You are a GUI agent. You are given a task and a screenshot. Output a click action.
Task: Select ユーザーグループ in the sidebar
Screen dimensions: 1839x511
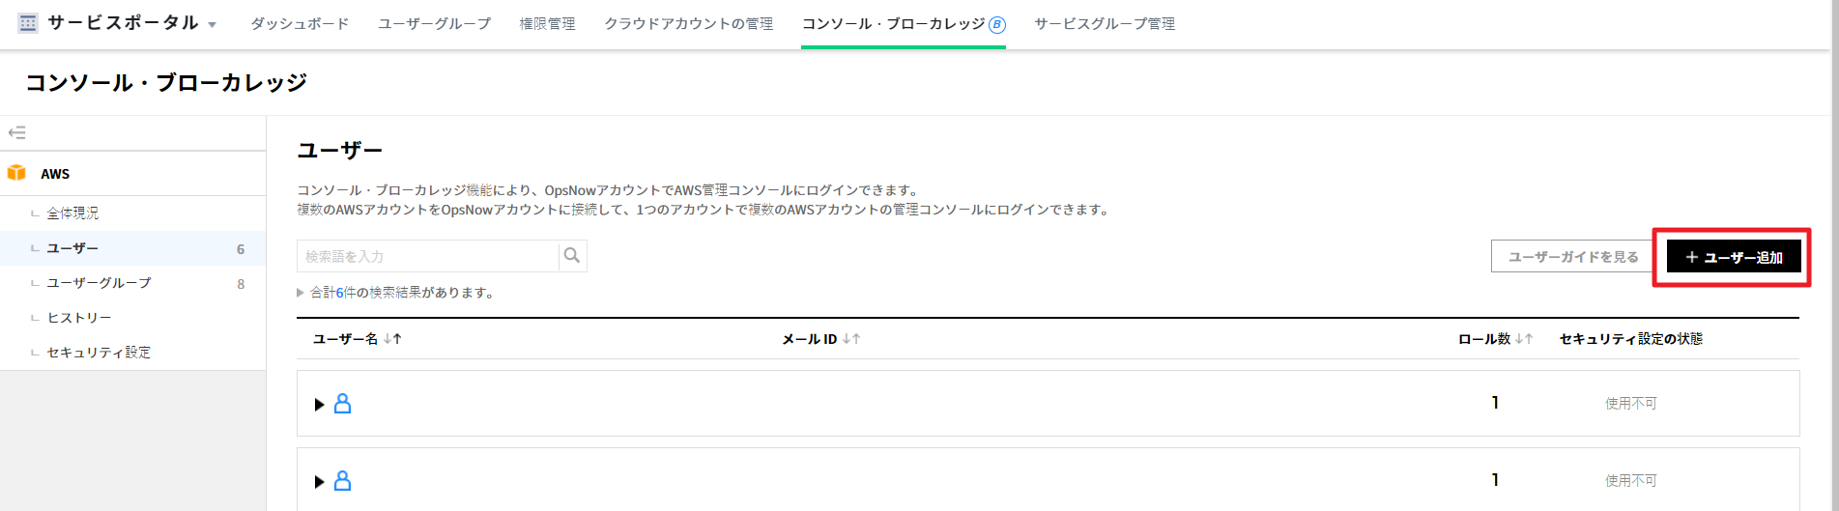point(99,283)
